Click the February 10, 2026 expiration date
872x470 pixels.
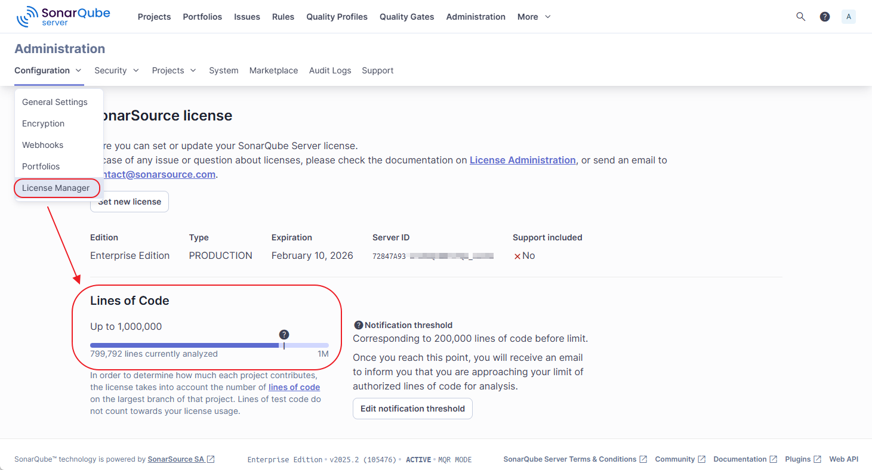click(312, 255)
